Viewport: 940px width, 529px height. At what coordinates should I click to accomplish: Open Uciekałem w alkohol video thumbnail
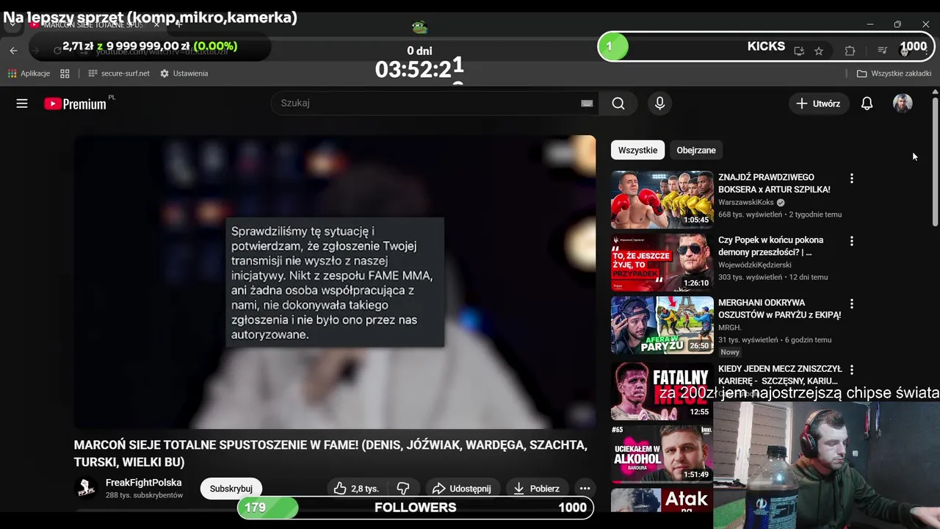pyautogui.click(x=662, y=453)
